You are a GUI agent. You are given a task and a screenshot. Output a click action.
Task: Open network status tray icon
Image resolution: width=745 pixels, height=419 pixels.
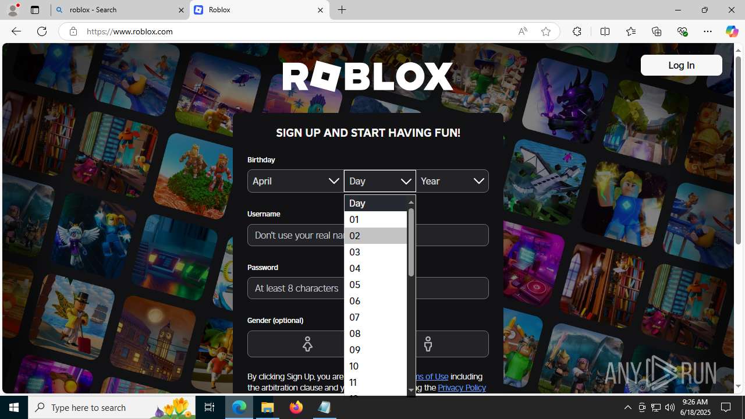point(655,407)
